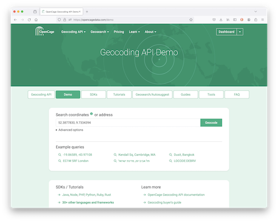The image size is (278, 222).
Task: Open the Tutorials tab
Action: [x=119, y=95]
